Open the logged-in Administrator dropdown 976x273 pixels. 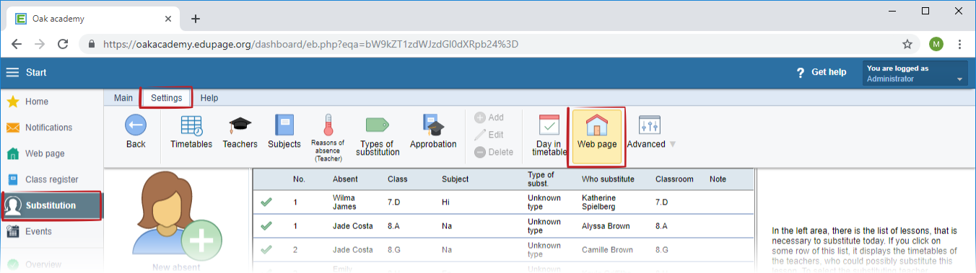[915, 73]
